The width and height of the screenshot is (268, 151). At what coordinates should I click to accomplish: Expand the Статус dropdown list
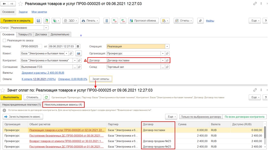pyautogui.click(x=46, y=28)
